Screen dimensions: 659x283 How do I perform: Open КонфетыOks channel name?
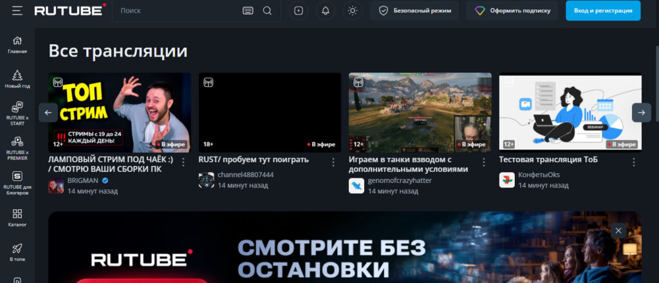[539, 175]
